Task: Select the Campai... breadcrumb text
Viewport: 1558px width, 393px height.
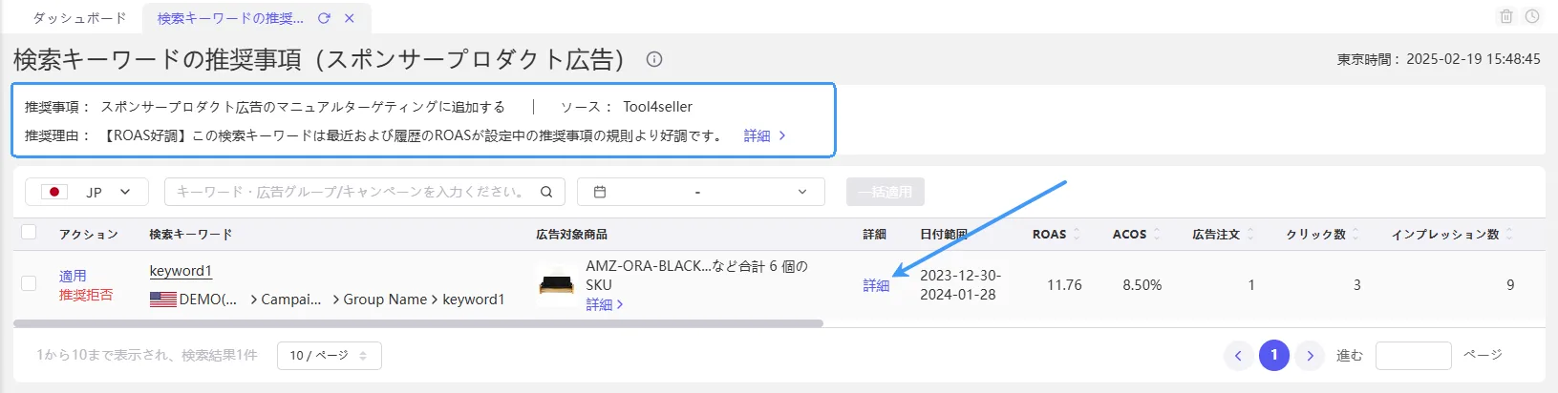Action: (x=291, y=300)
